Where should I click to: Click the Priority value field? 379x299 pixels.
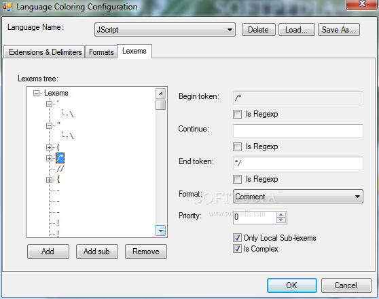[255, 217]
